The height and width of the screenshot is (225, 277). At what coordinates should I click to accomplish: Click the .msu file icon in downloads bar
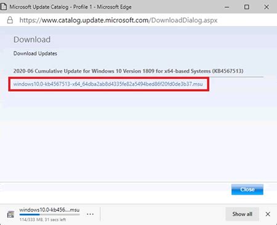(x=10, y=215)
